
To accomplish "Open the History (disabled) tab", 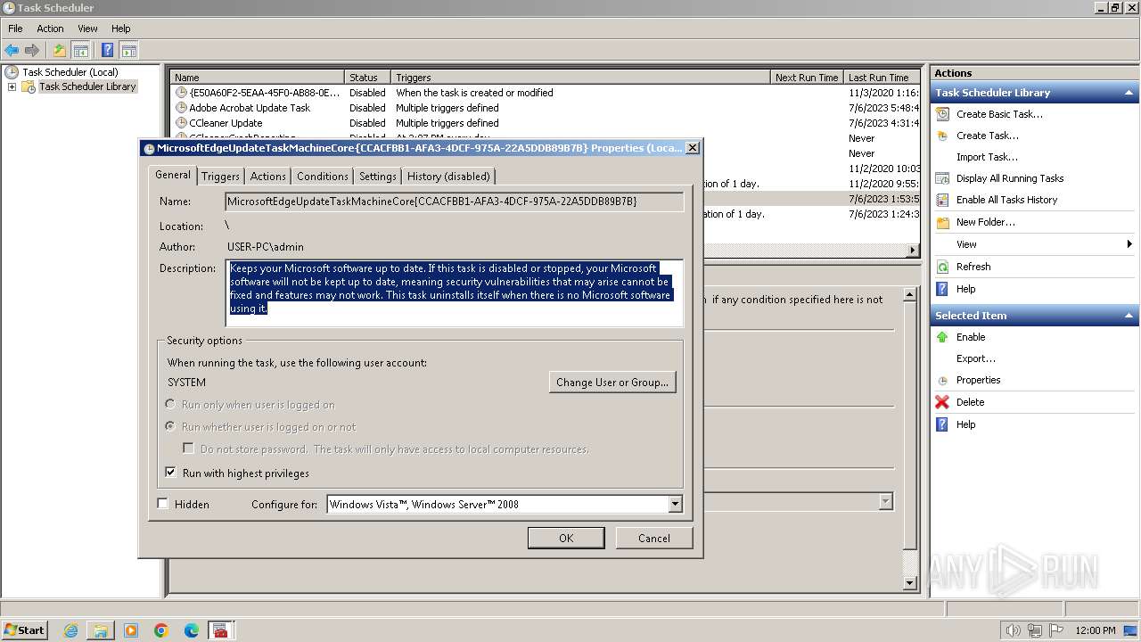I will 448,177.
